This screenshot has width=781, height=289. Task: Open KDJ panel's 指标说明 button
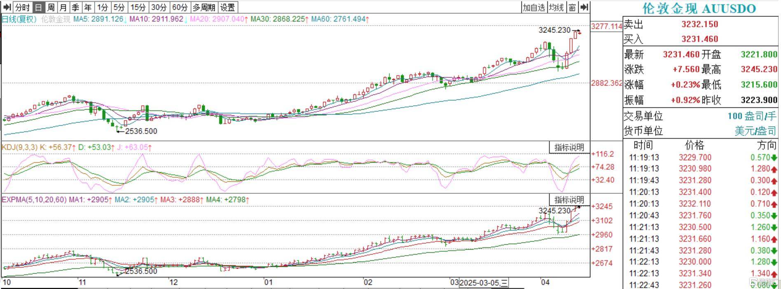(569, 147)
